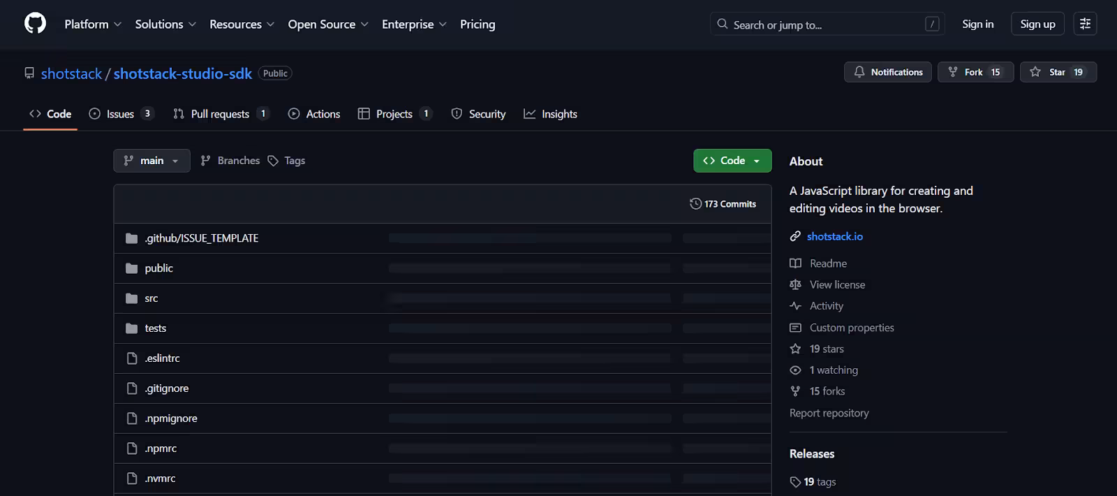1117x496 pixels.
Task: View the 173 Commits history
Action: [723, 204]
